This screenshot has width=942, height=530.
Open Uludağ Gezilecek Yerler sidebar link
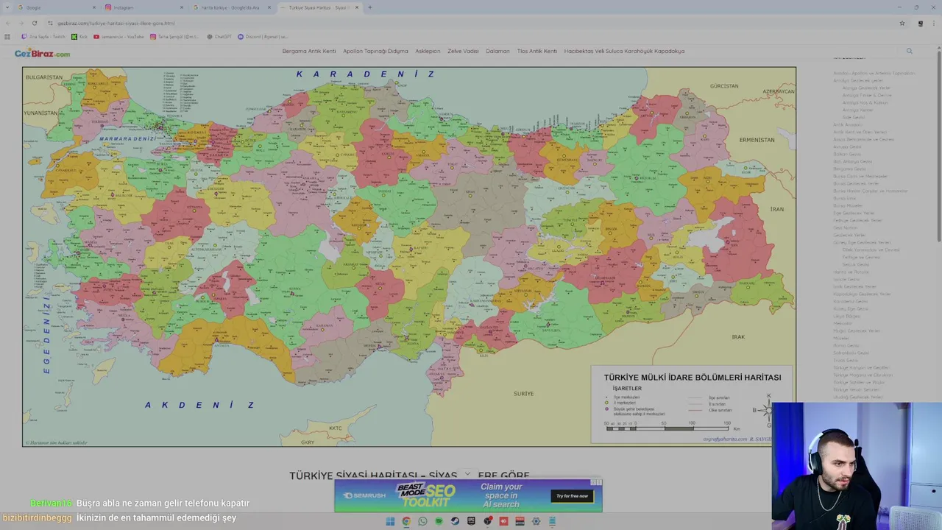click(x=858, y=397)
